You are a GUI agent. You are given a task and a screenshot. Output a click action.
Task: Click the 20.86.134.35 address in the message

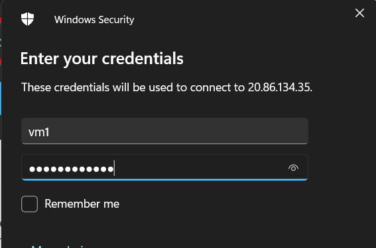tap(280, 87)
